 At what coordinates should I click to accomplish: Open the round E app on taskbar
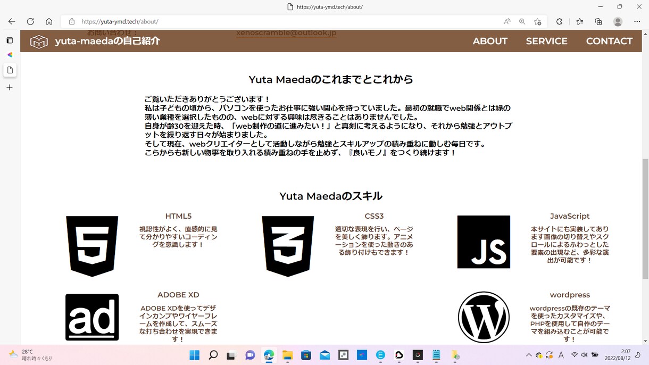380,355
